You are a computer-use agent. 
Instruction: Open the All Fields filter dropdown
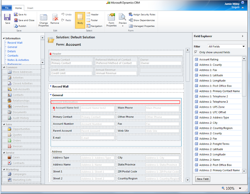click(227, 46)
